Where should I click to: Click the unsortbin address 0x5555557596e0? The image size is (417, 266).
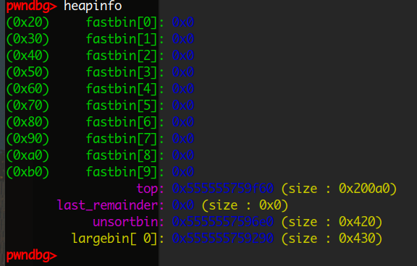(x=223, y=222)
